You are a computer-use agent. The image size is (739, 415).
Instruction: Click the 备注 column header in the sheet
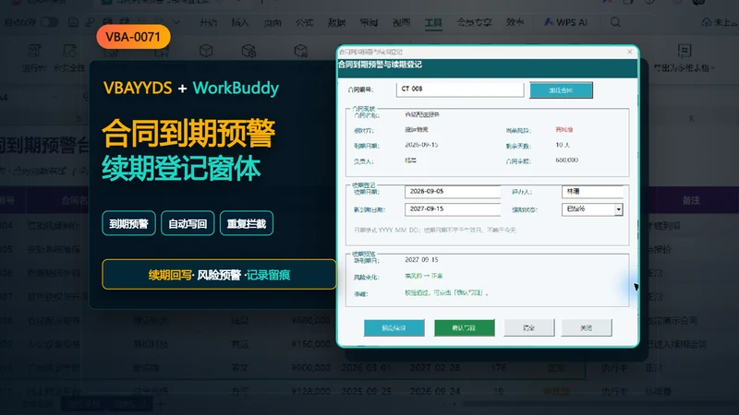(691, 200)
